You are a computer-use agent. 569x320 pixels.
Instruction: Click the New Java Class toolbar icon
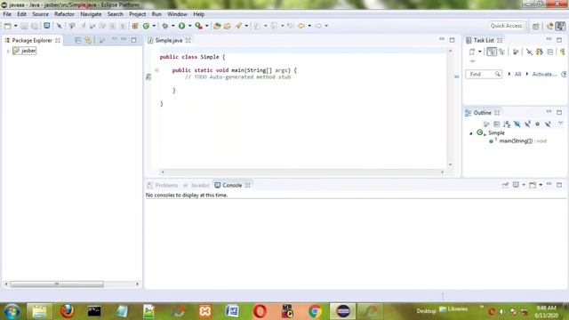click(146, 26)
